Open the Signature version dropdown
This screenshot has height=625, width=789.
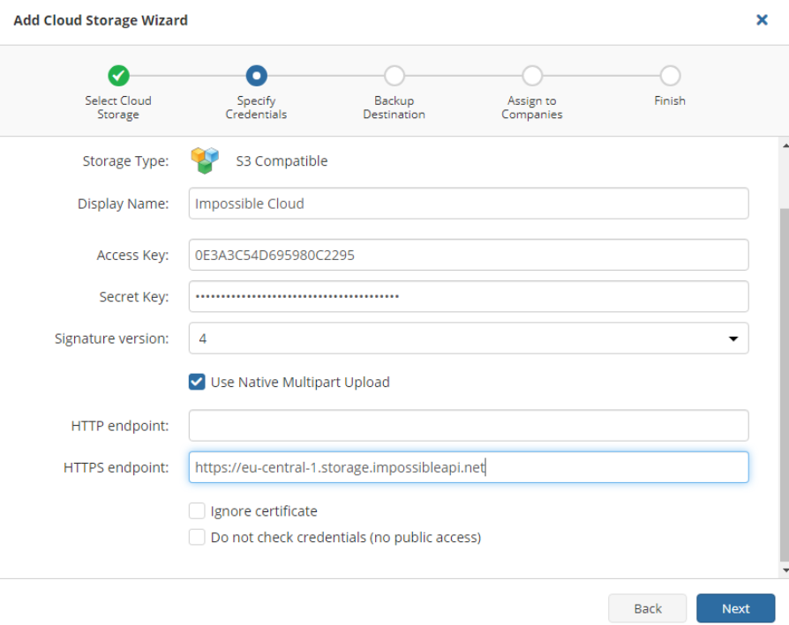[x=469, y=339]
